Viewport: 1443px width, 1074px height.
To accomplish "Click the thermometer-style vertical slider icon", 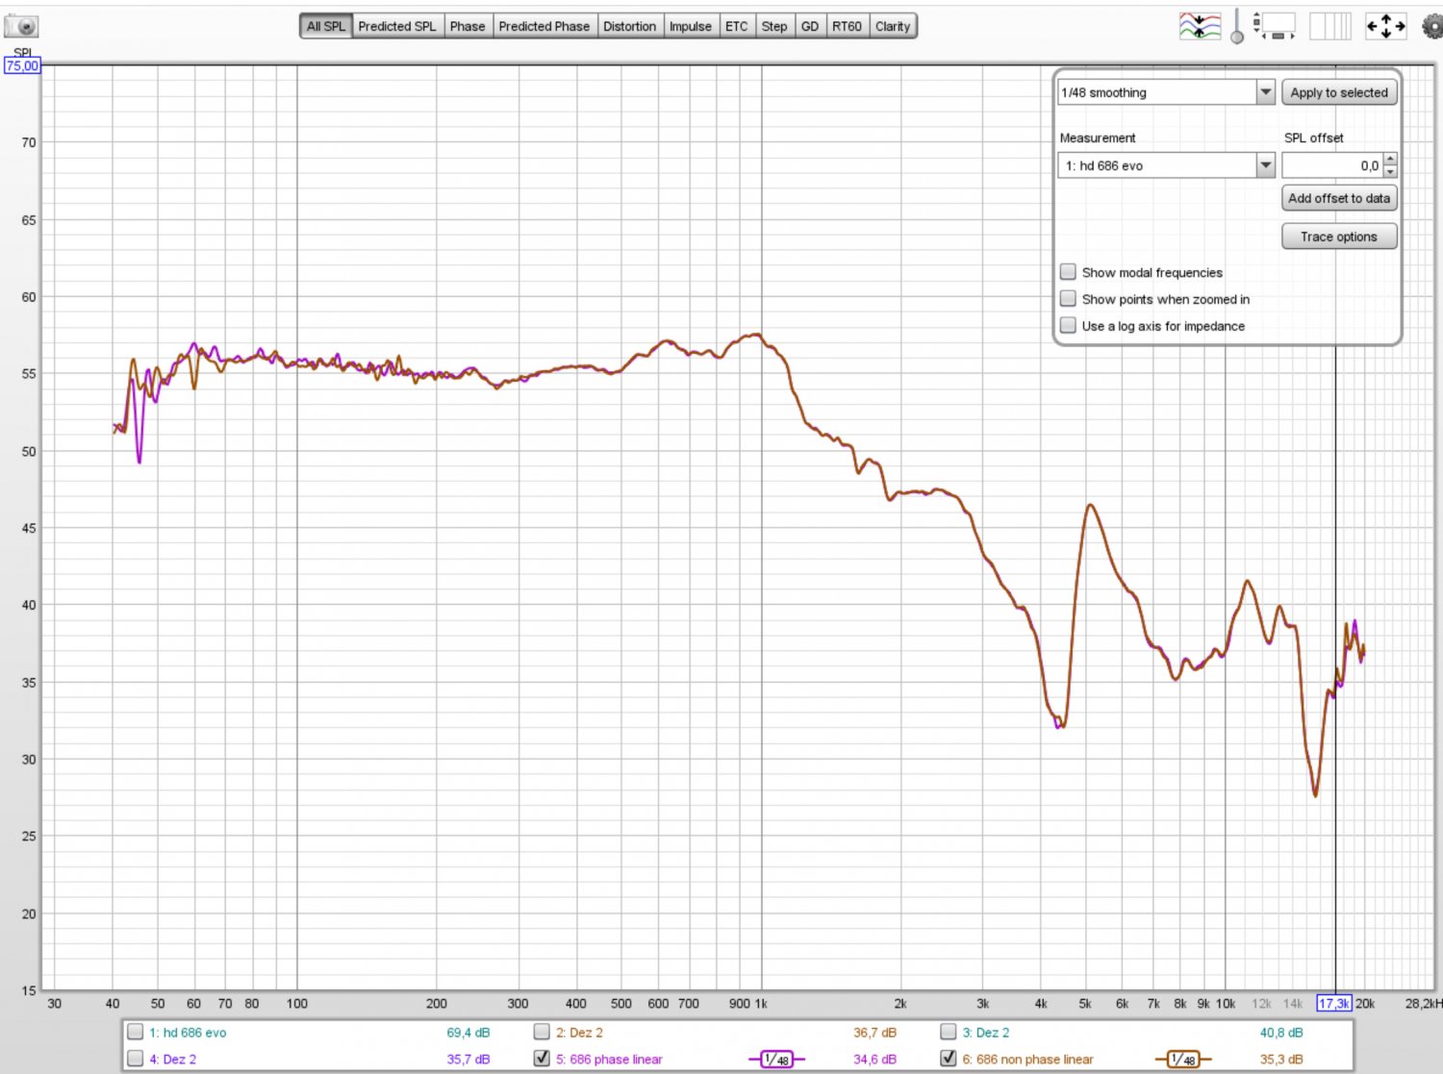I will (x=1237, y=26).
